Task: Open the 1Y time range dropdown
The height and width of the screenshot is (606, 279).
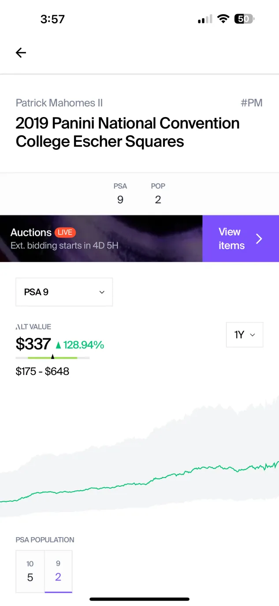Action: tap(245, 335)
